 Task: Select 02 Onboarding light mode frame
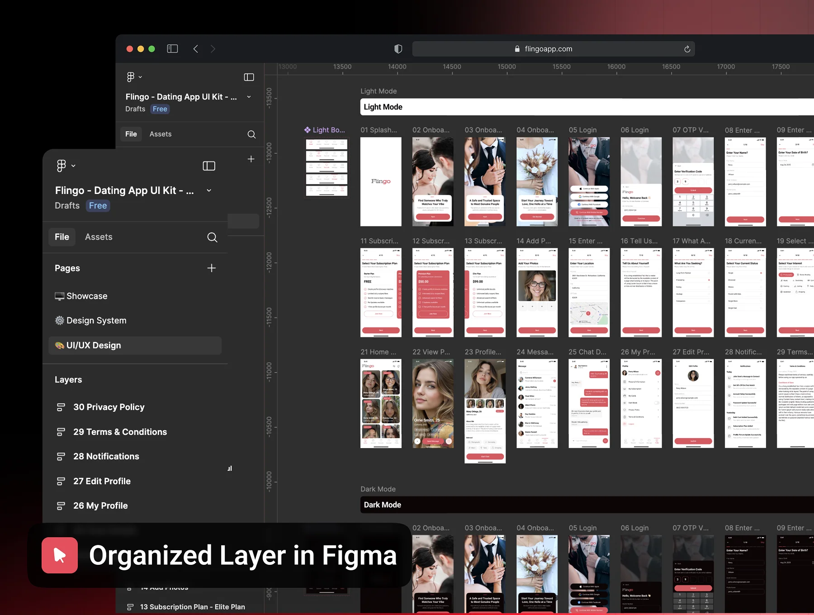[433, 182]
